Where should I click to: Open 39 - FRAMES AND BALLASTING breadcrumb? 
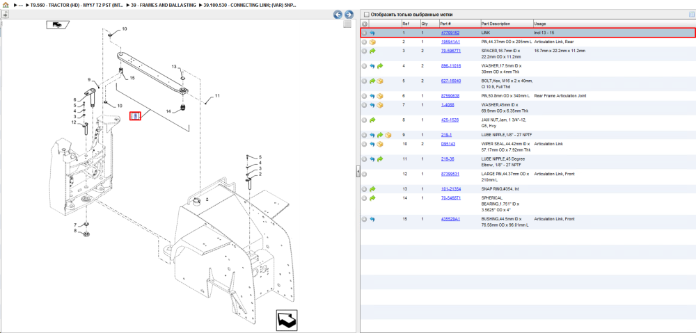(164, 6)
